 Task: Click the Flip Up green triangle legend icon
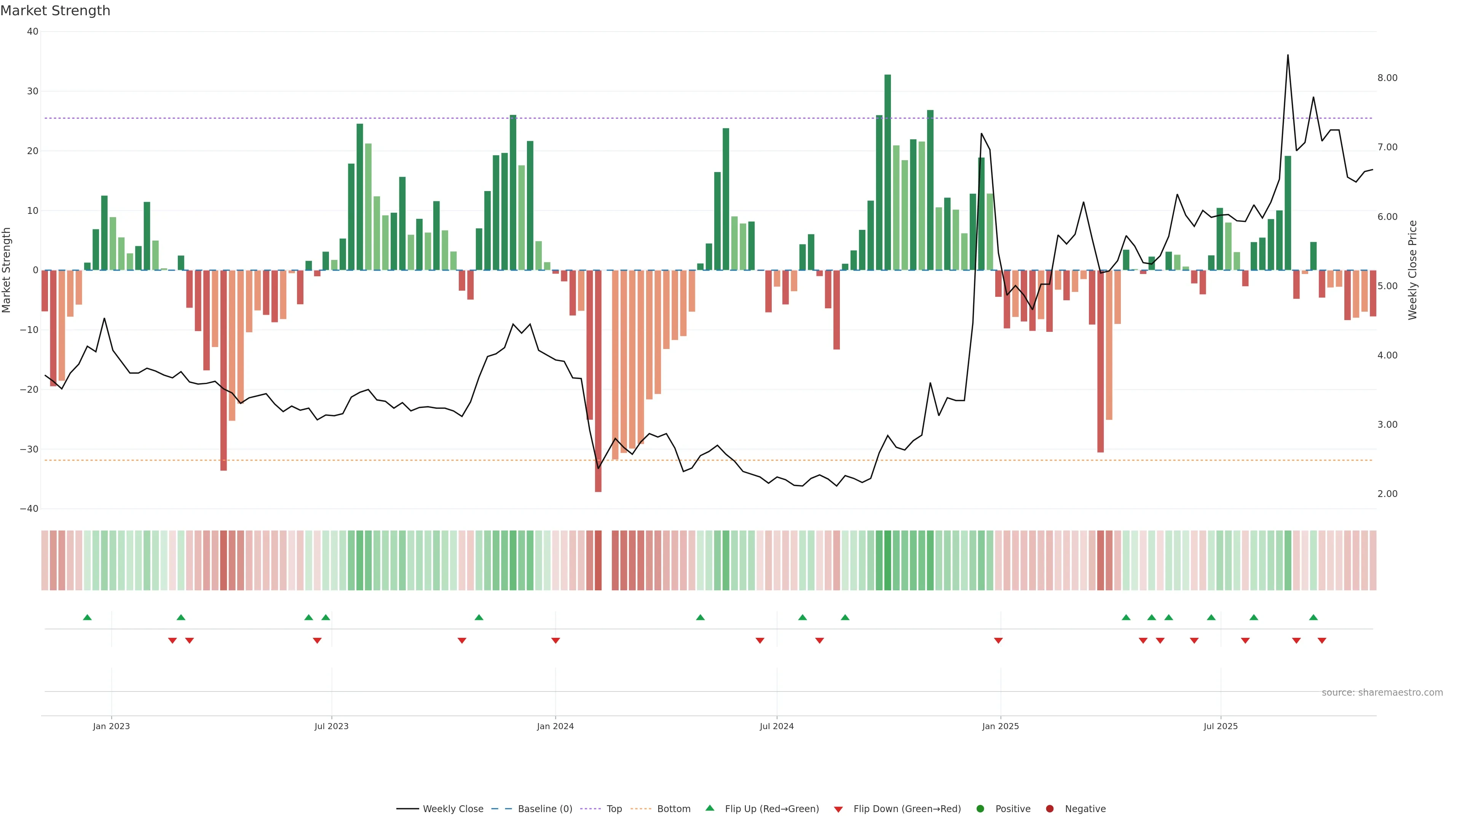[x=709, y=808]
